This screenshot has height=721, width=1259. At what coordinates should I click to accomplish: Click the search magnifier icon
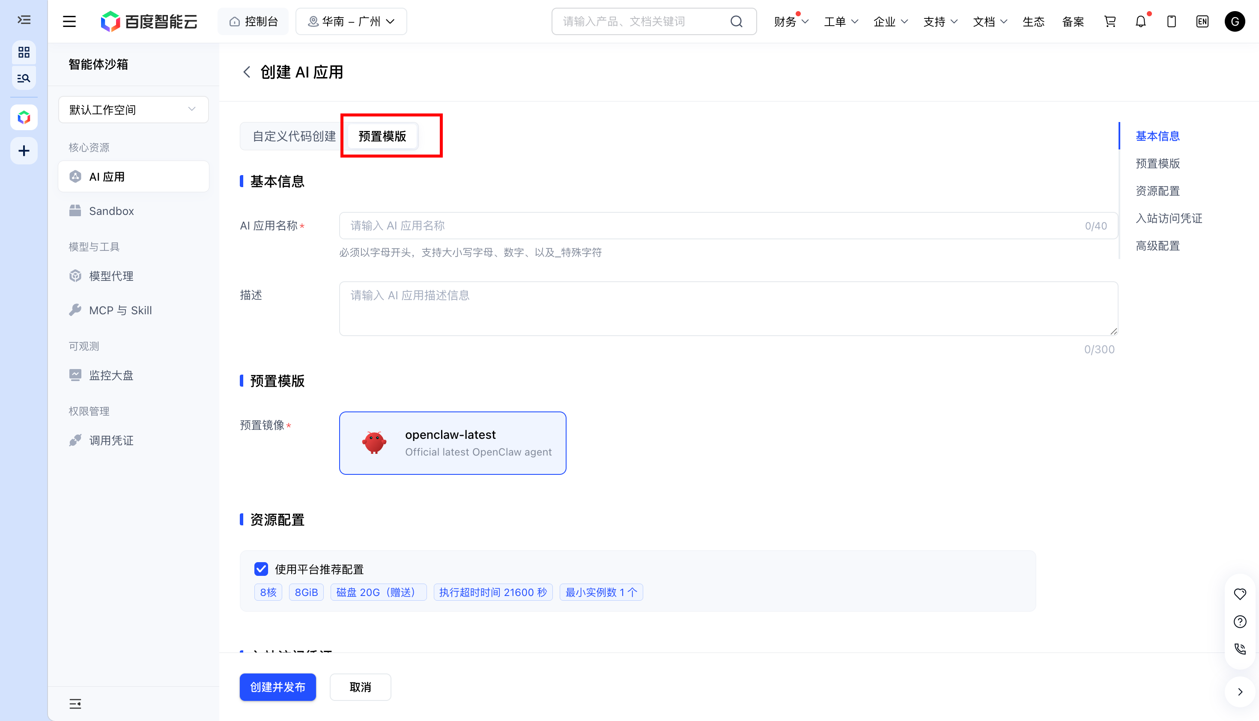tap(737, 21)
